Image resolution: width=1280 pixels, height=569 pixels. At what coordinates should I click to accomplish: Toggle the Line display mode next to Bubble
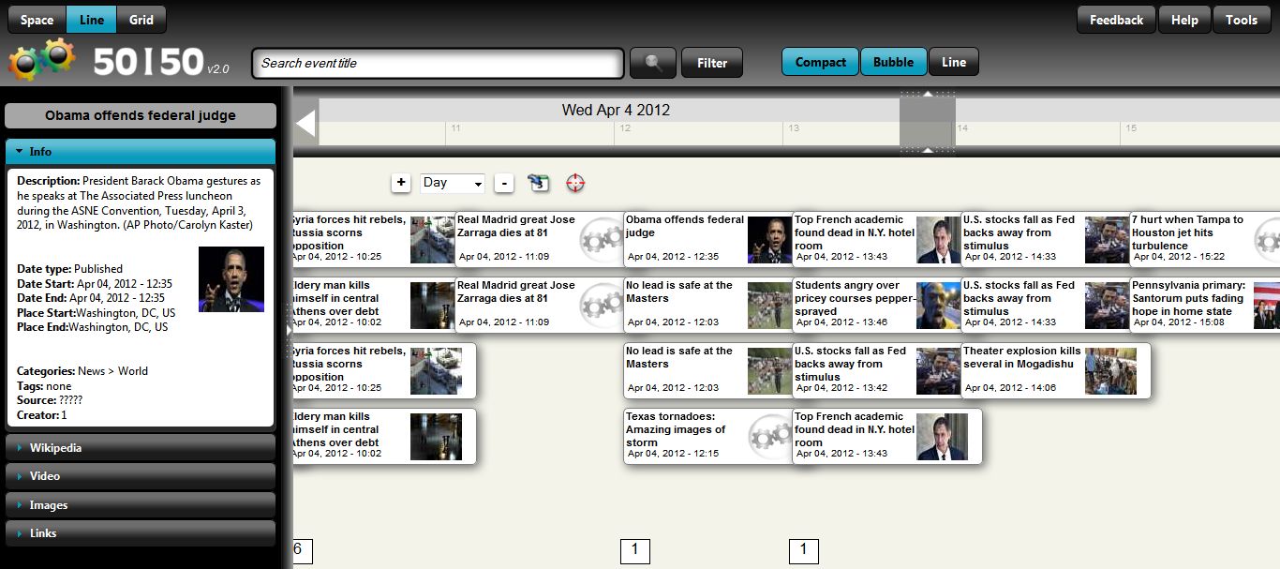[954, 62]
